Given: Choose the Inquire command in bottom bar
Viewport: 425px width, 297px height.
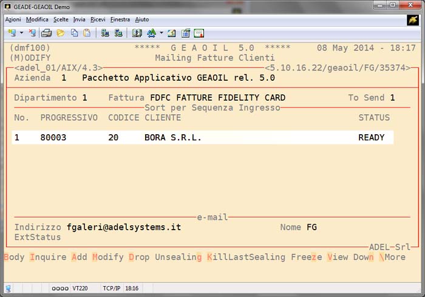Looking at the screenshot, I should pos(48,257).
